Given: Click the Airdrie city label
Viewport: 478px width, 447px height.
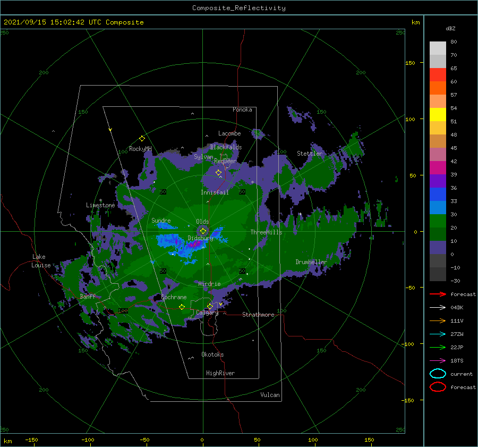Looking at the screenshot, I should coord(209,284).
